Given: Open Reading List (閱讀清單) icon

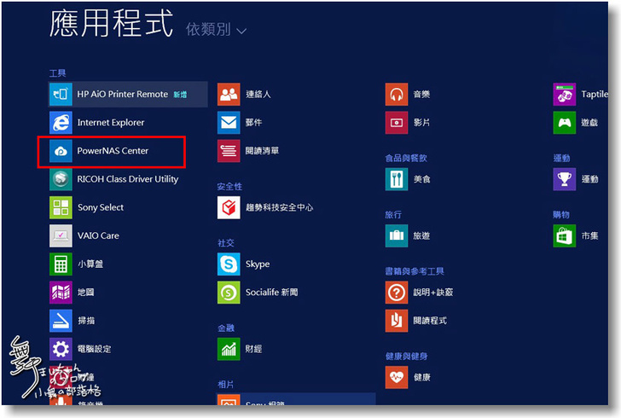Looking at the screenshot, I should pyautogui.click(x=229, y=151).
